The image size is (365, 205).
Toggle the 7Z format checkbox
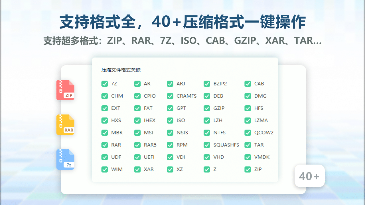pyautogui.click(x=105, y=84)
